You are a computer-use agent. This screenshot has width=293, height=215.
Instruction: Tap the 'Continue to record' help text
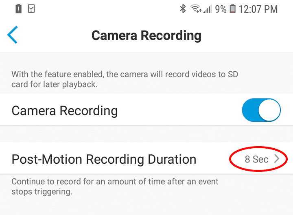tap(115, 186)
